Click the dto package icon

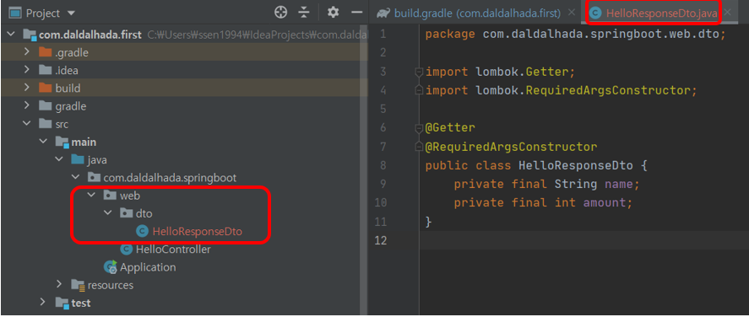coord(126,213)
